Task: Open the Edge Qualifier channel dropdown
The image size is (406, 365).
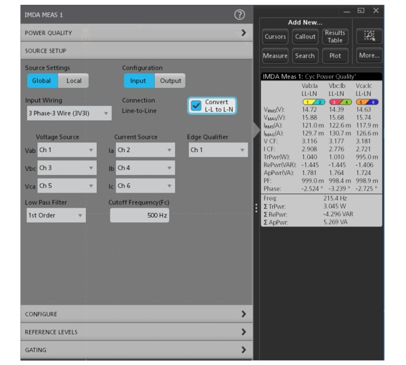Action: pos(218,150)
